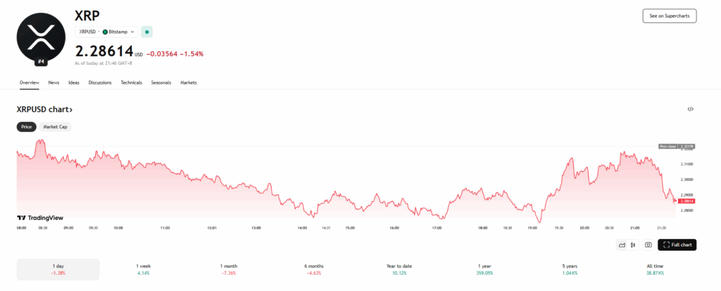Viewport: 721px width, 291px height.
Task: Click the 2.28000 price axis label
Action: (x=687, y=211)
